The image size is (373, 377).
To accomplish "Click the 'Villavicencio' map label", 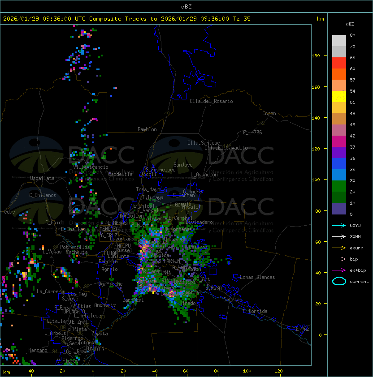I will [x=91, y=167].
